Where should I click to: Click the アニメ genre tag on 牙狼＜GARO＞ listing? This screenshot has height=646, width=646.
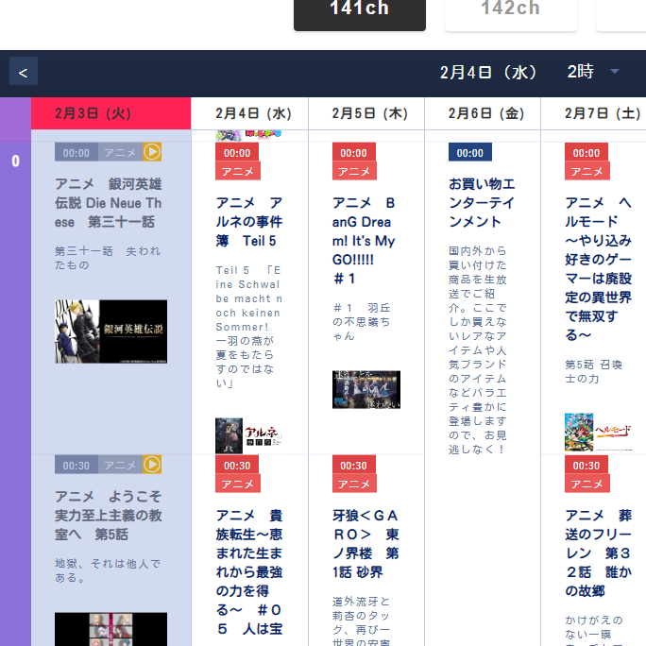coord(354,484)
